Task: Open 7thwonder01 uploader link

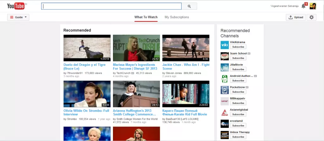Action: 75,73
